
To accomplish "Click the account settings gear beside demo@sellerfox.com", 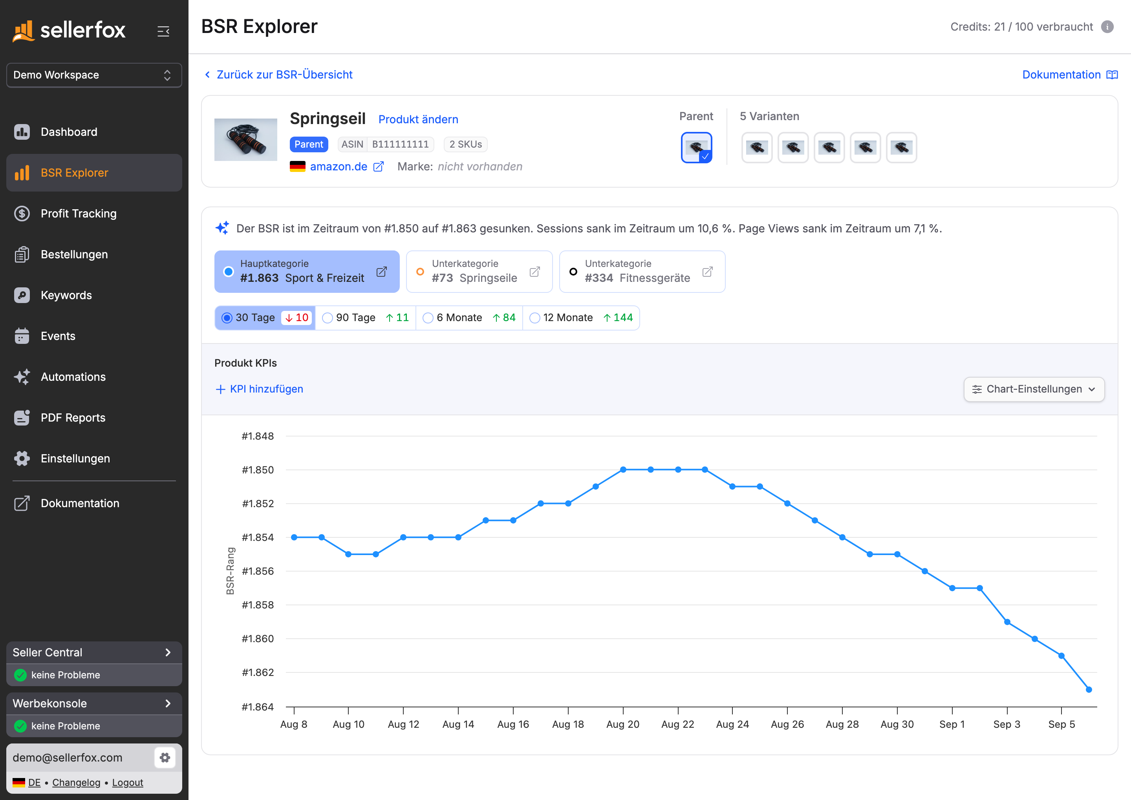I will (165, 758).
